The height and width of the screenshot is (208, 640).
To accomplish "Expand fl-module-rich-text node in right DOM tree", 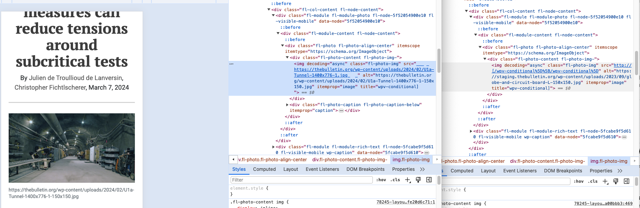I will [x=471, y=131].
